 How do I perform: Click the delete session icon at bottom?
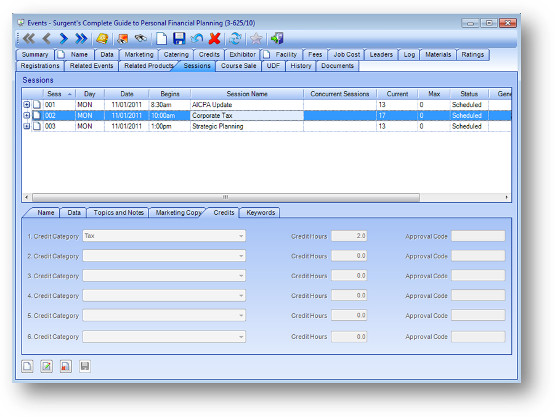[x=65, y=366]
